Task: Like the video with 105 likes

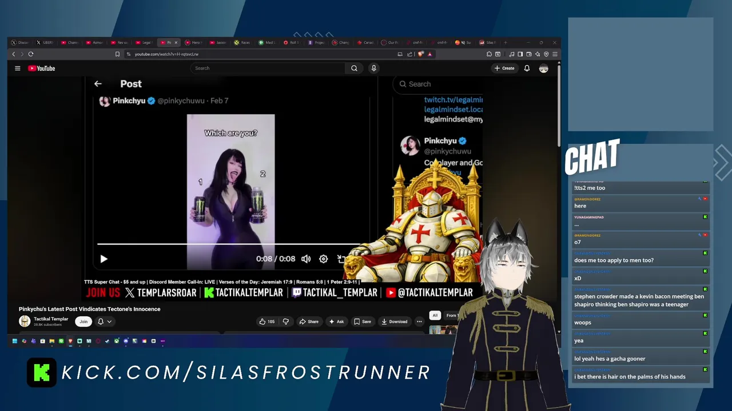Action: (267, 321)
